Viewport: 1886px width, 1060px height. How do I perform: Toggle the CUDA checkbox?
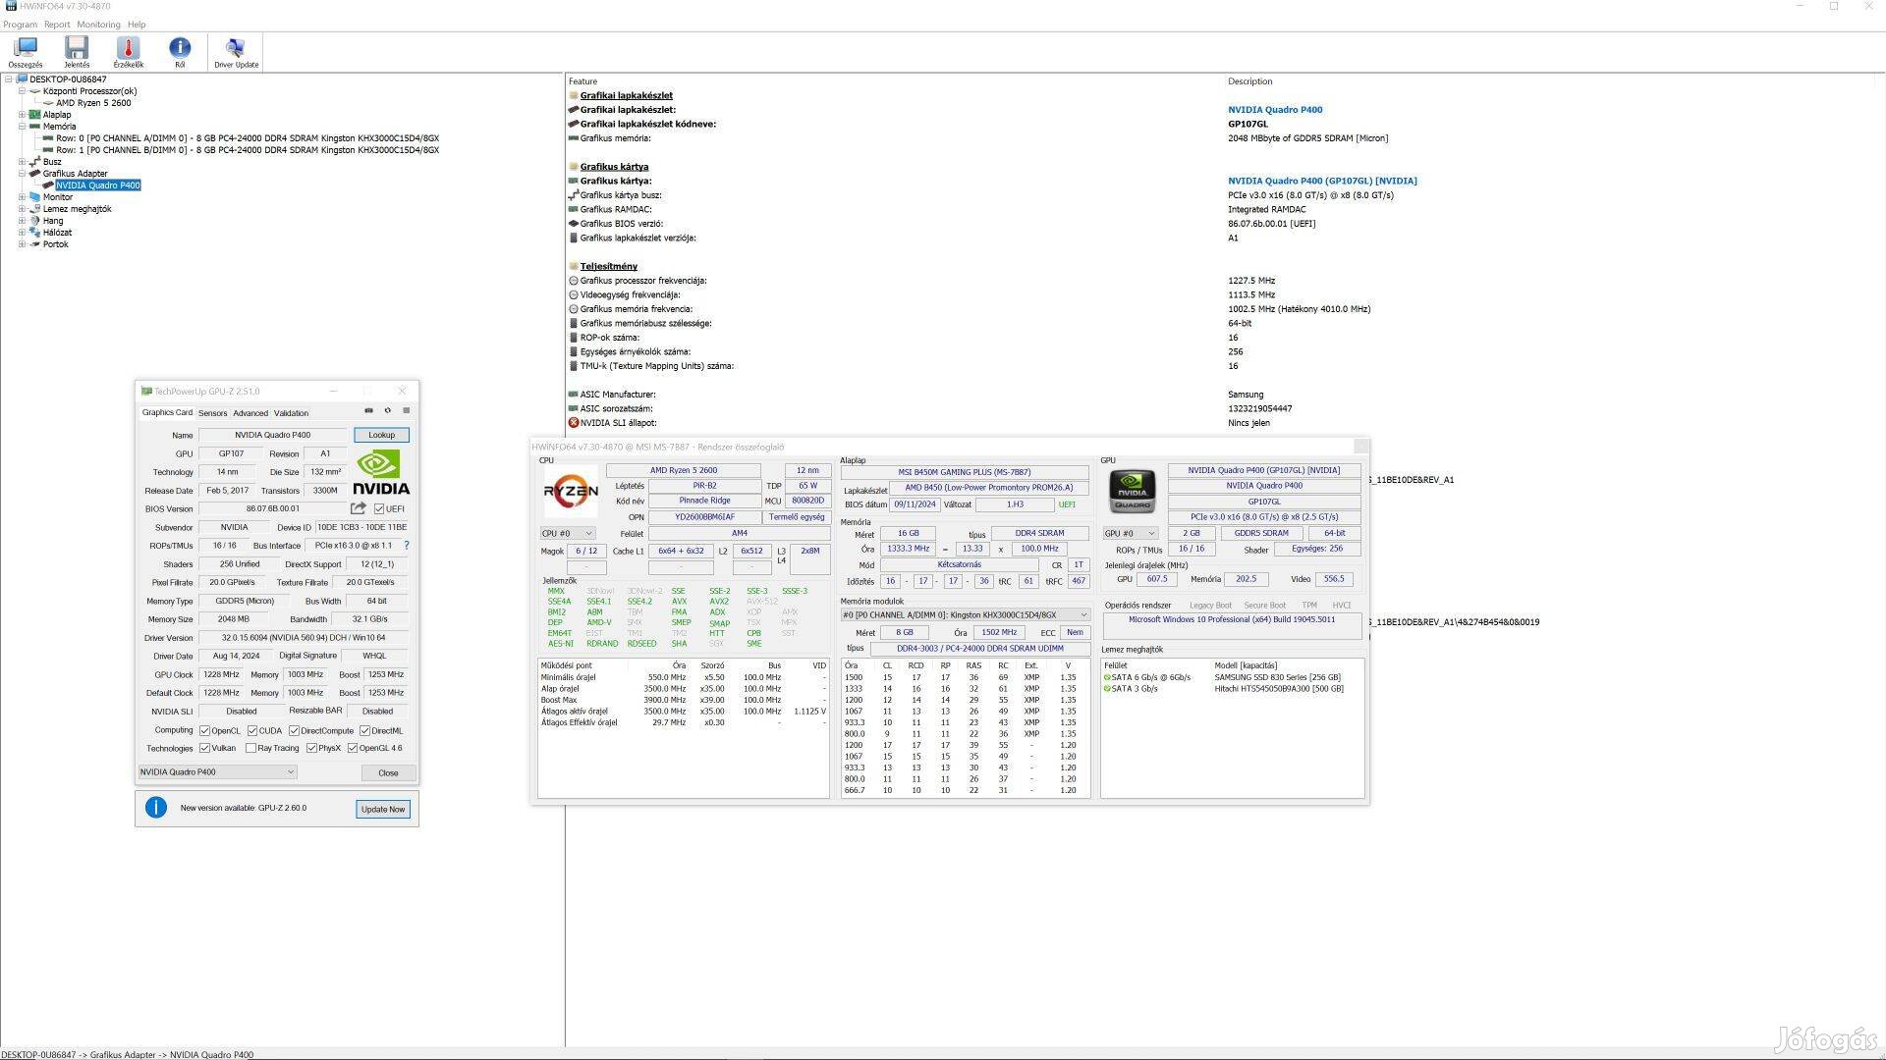(252, 731)
